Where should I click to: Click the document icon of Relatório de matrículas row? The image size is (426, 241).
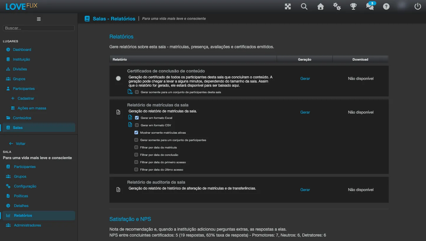click(x=118, y=112)
